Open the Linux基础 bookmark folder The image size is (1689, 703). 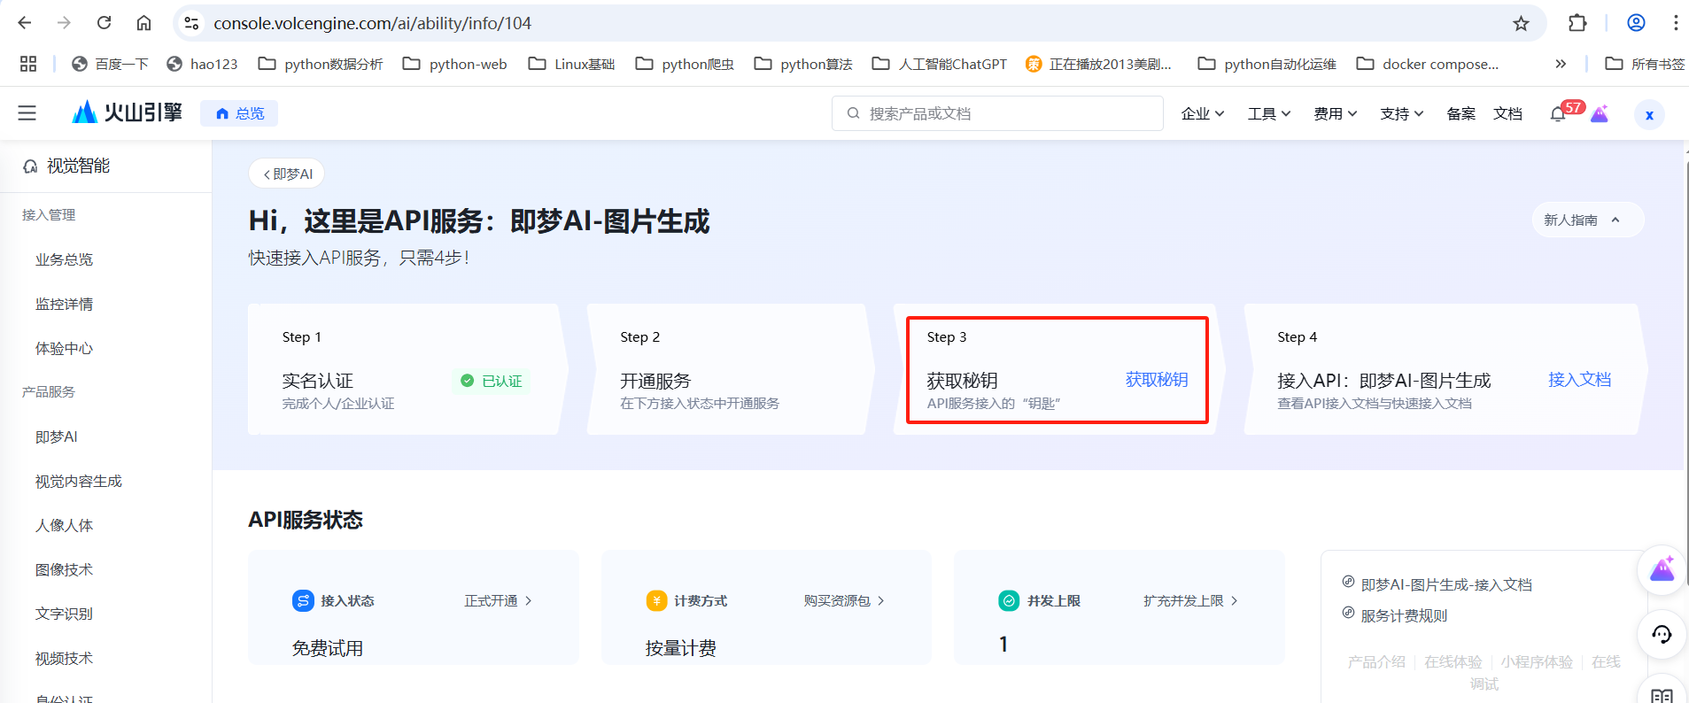pos(571,64)
